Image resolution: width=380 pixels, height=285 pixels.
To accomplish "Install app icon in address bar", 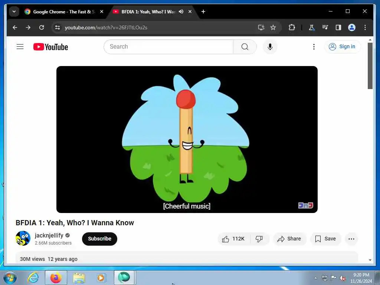I will 261,27.
